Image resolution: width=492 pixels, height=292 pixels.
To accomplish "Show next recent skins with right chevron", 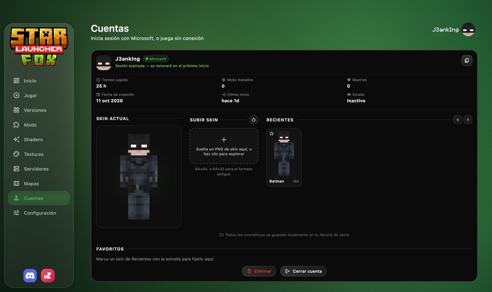I will [468, 120].
